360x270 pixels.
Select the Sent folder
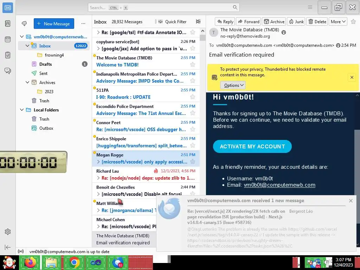[x=54, y=73]
